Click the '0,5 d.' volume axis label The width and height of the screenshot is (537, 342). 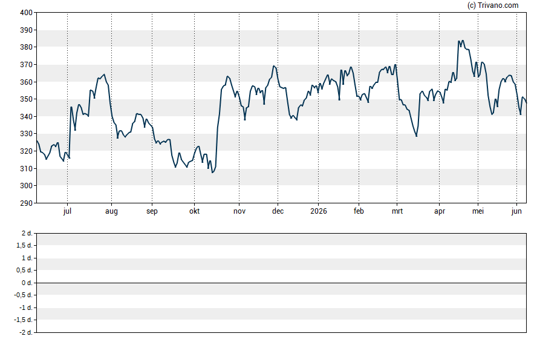pyautogui.click(x=25, y=271)
